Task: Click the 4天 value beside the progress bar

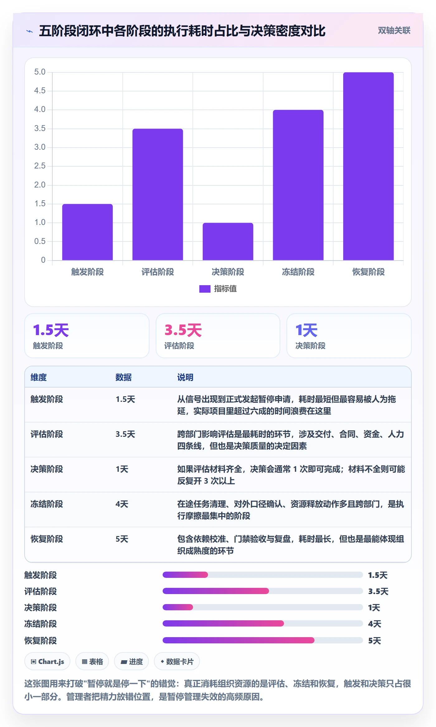Action: pos(375,624)
